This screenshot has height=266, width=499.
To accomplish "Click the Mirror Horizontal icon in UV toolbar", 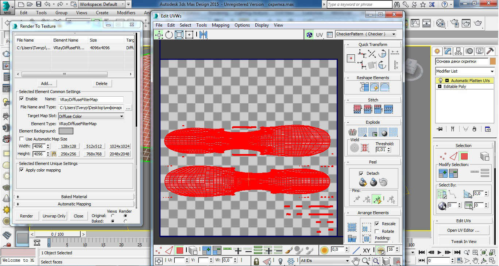I will pos(203,35).
